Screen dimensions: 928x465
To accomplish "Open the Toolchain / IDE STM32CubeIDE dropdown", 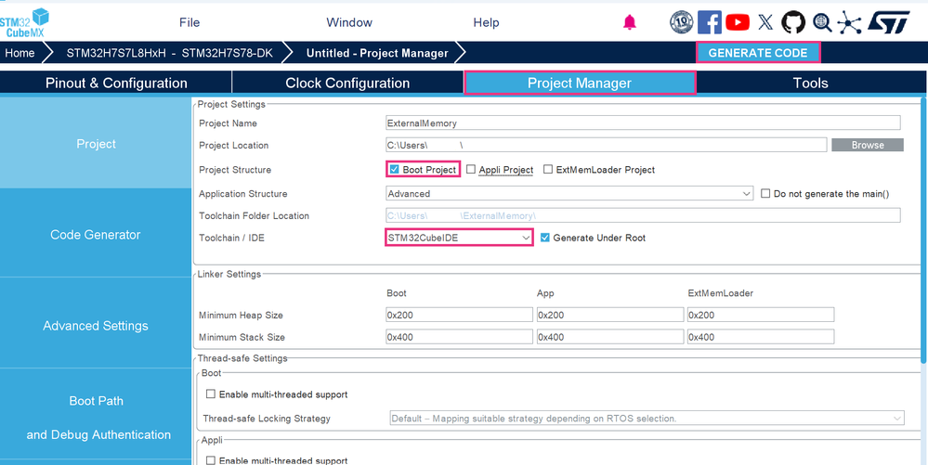I will click(x=459, y=238).
